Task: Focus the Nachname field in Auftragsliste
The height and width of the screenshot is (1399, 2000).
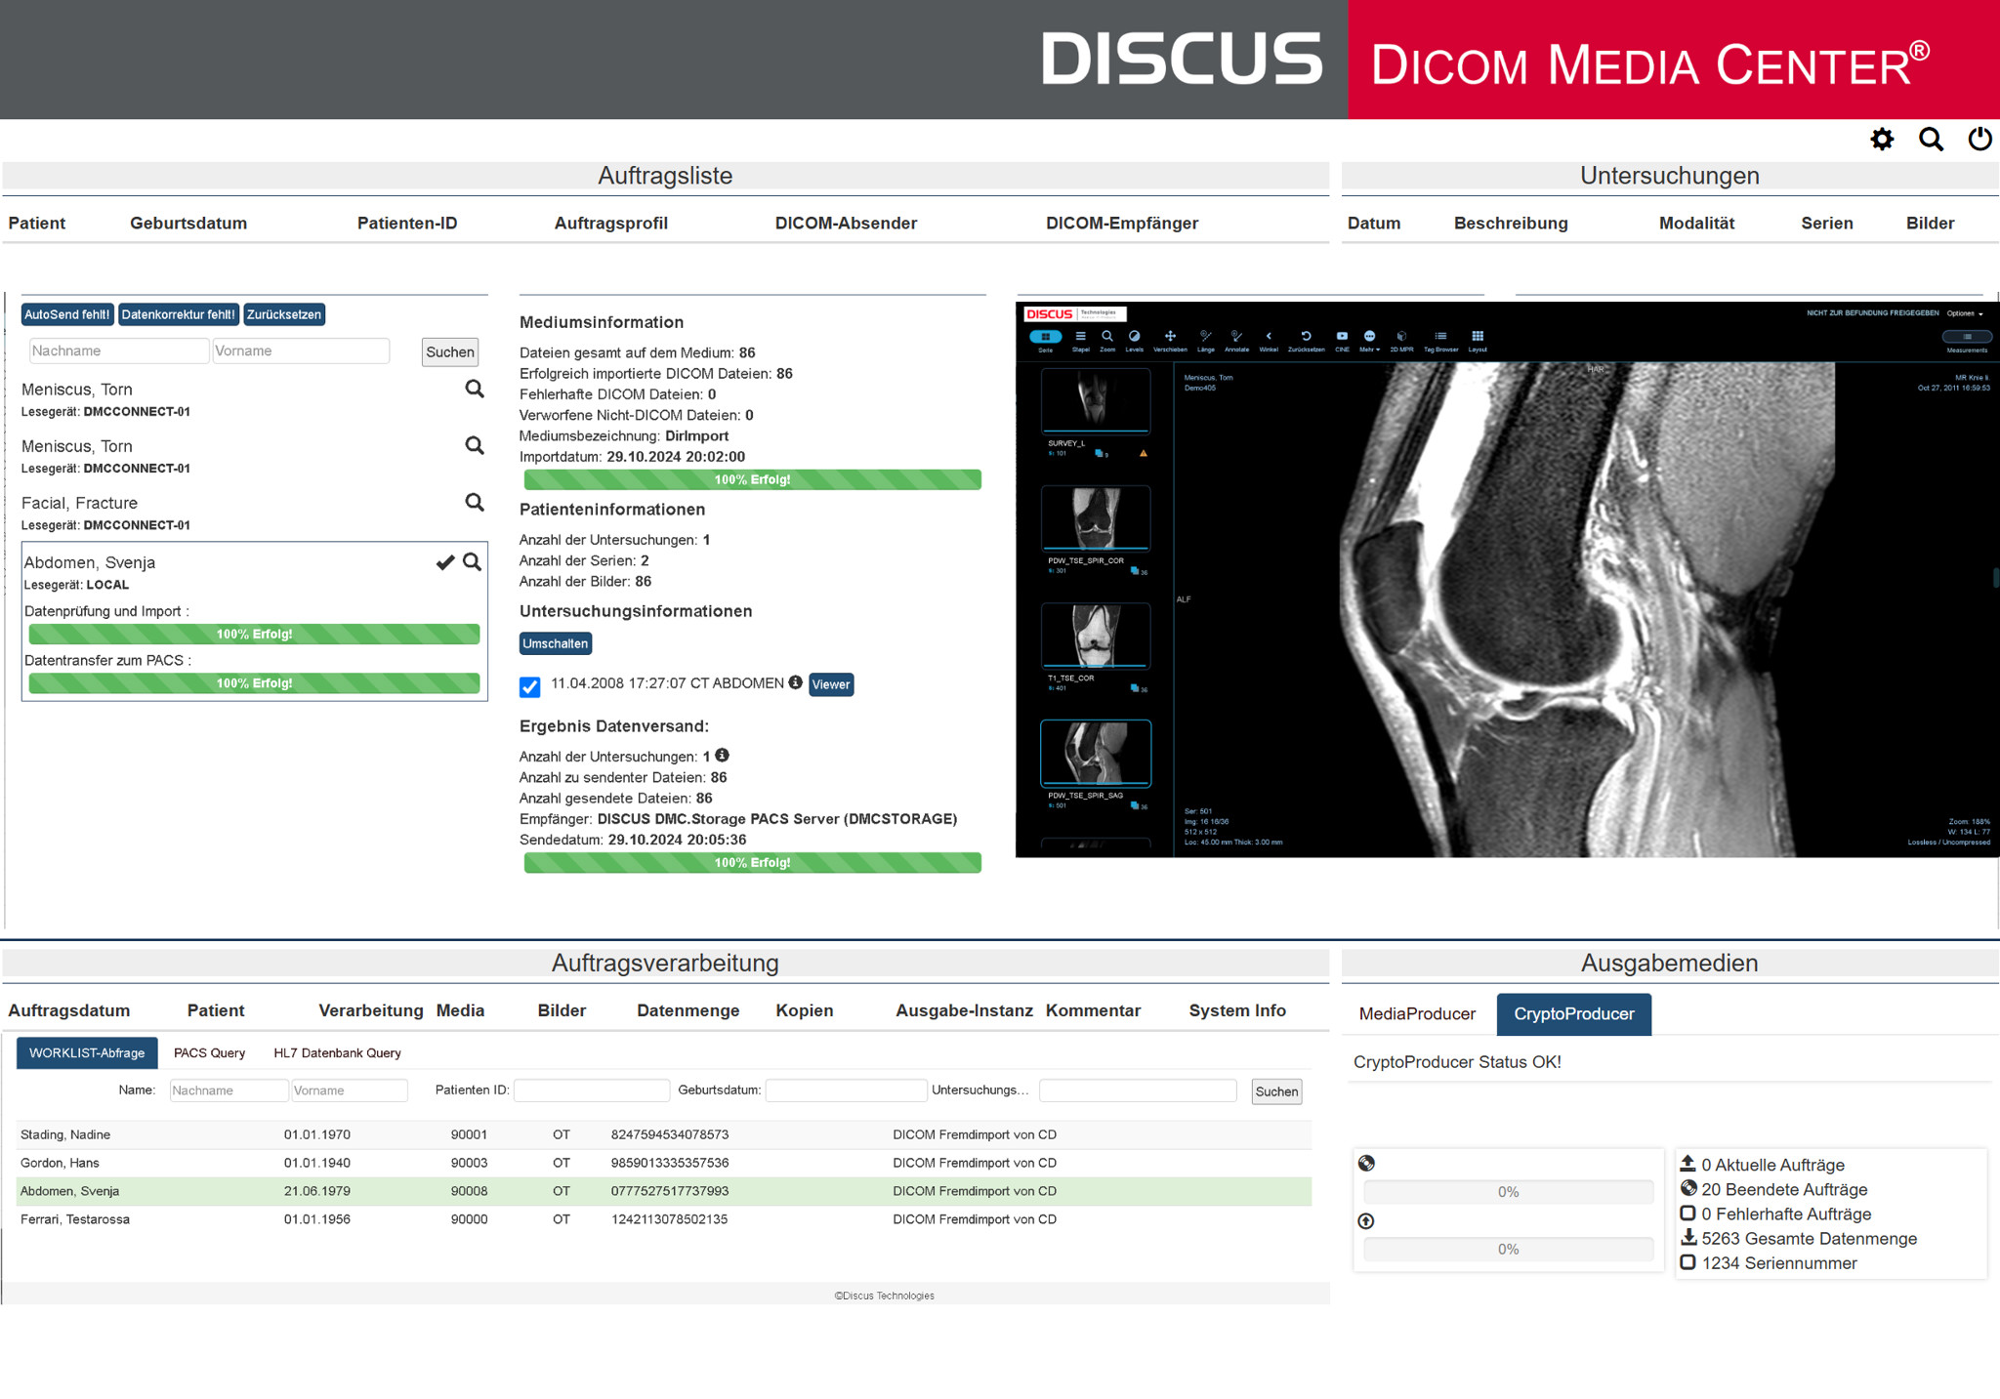Action: 118,350
